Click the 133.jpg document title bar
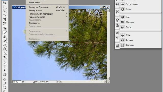 coord(61,7)
